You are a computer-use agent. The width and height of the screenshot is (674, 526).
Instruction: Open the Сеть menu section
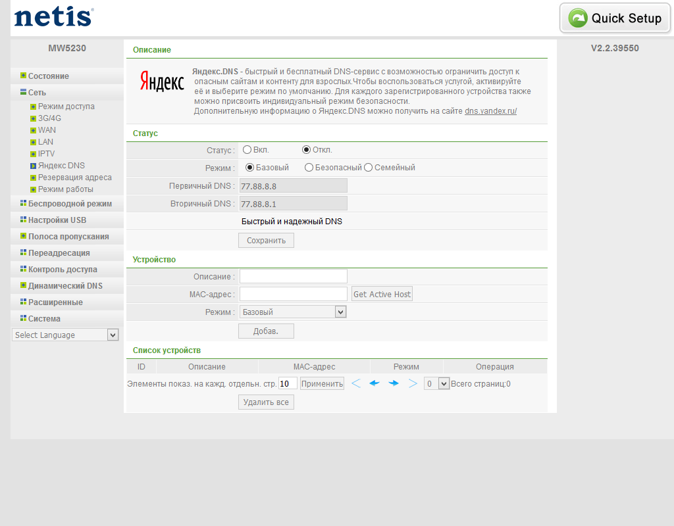pos(37,92)
